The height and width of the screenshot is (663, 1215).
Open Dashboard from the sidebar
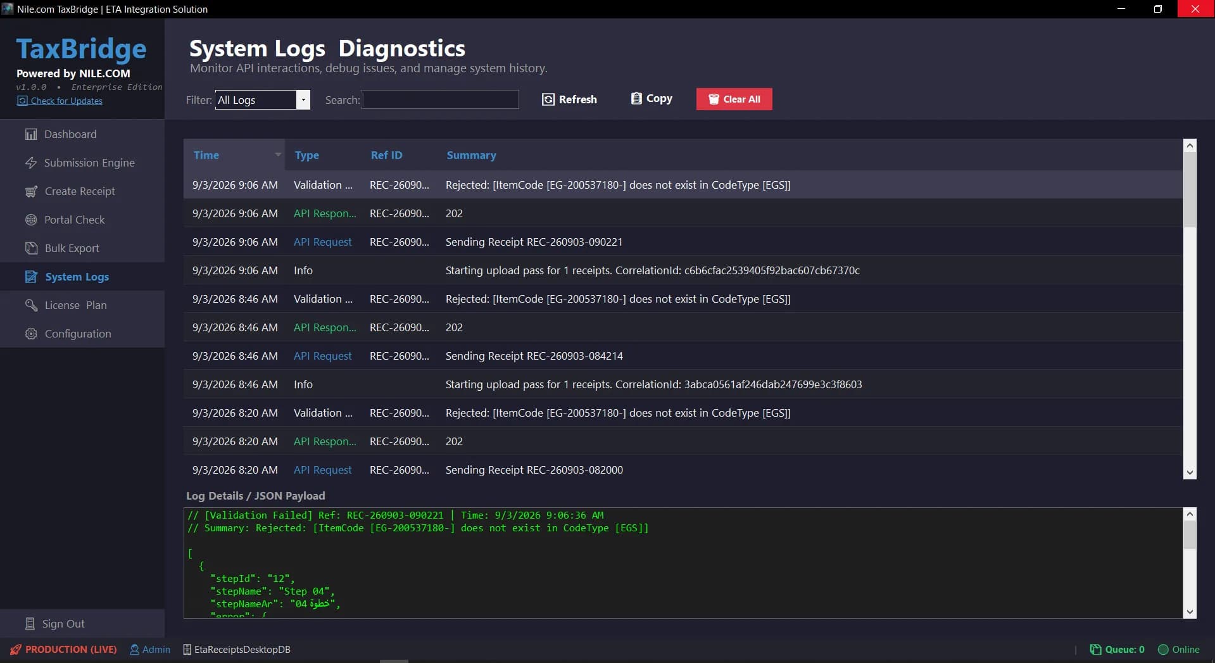pyautogui.click(x=82, y=134)
